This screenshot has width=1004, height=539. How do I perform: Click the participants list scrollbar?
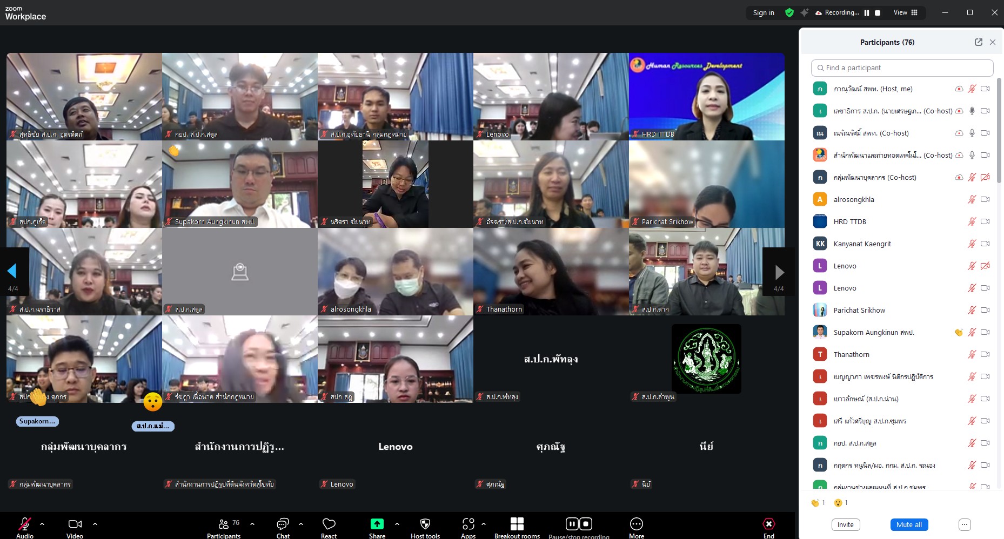(x=999, y=130)
